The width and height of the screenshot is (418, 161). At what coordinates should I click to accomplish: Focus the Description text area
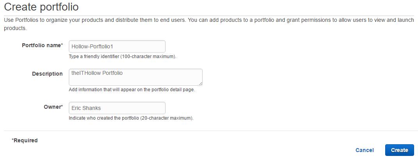tap(135, 77)
